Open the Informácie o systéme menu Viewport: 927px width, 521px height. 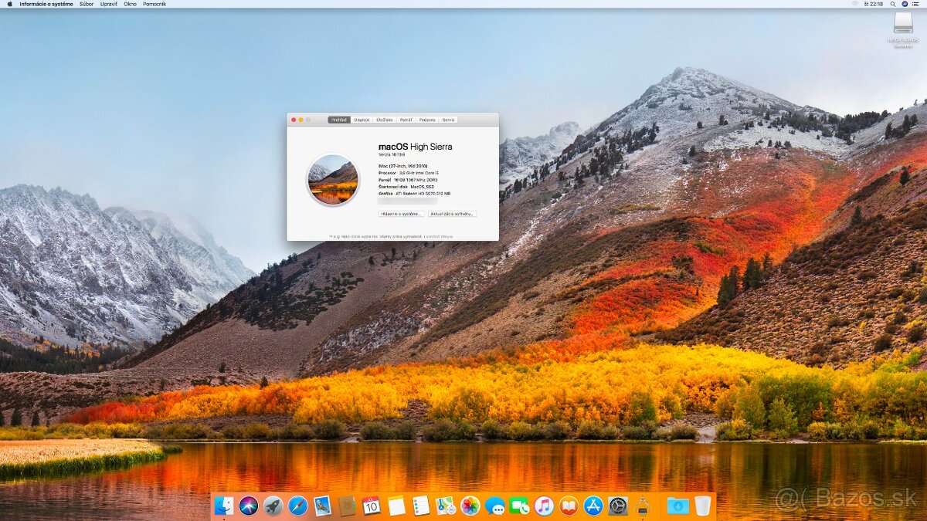point(46,4)
